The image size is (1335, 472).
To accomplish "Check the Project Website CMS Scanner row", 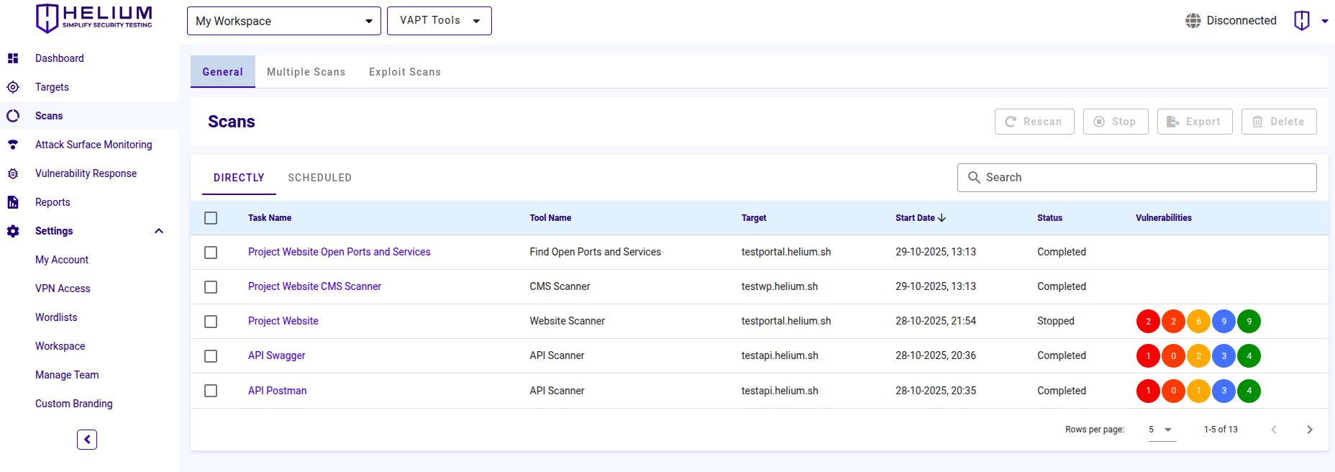I will [x=211, y=287].
